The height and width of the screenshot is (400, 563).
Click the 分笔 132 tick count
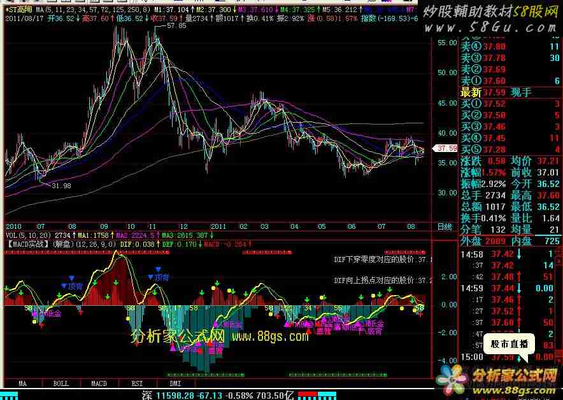497,230
